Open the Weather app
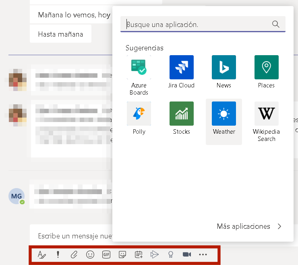Screen dimensions: 298x265 tap(223, 122)
